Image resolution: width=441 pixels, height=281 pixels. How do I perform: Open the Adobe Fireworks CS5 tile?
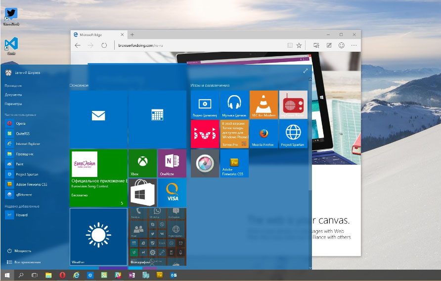point(234,163)
